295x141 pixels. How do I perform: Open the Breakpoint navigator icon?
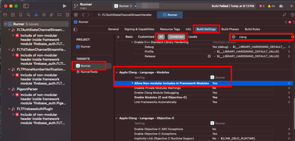(59, 15)
